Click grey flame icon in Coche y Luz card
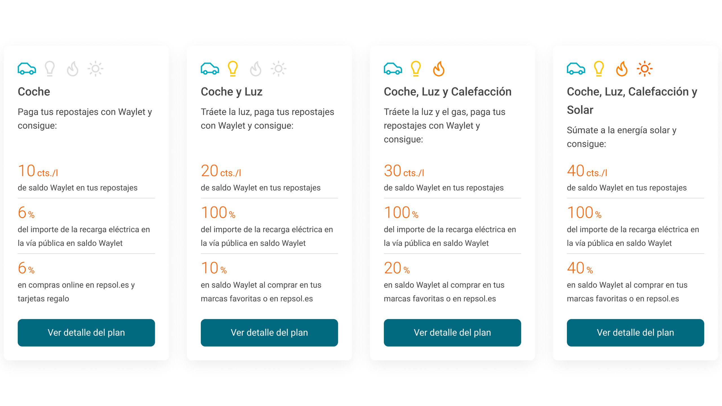The image size is (722, 406). tap(256, 69)
